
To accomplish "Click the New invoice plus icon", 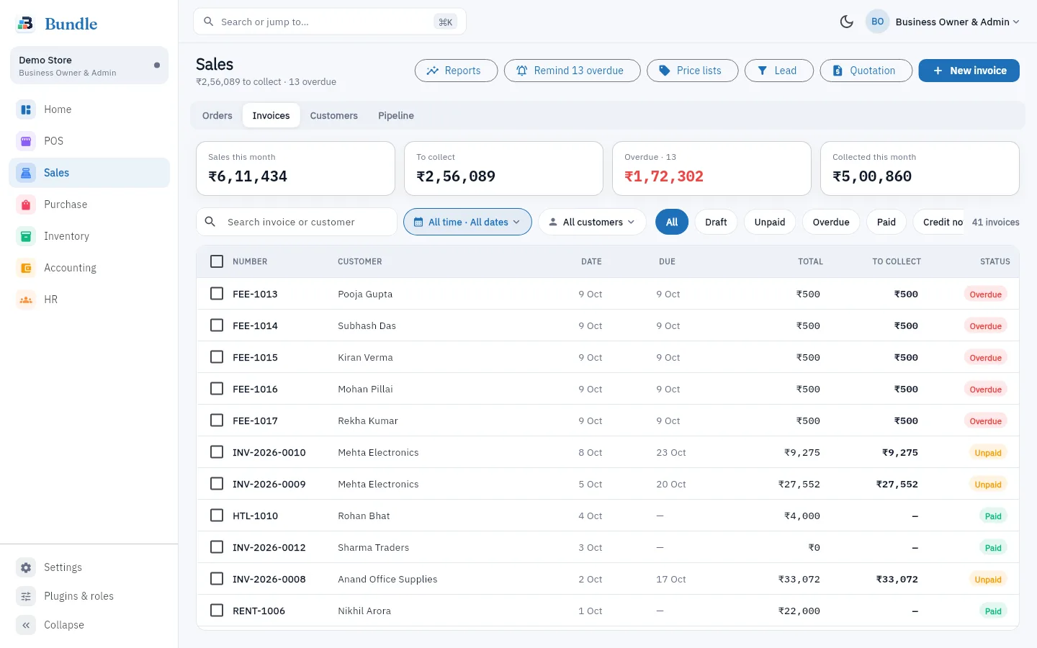I will pyautogui.click(x=938, y=71).
